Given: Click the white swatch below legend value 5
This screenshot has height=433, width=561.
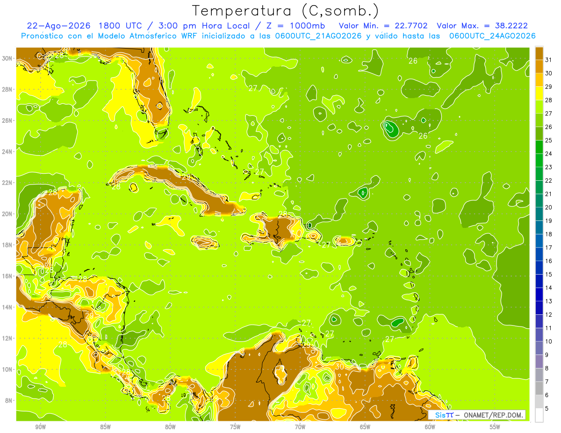Looking at the screenshot, I should point(539,415).
